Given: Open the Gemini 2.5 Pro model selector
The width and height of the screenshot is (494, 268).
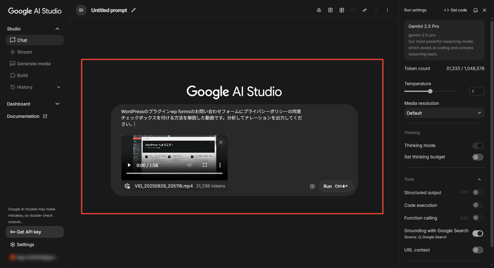Looking at the screenshot, I should click(x=444, y=40).
